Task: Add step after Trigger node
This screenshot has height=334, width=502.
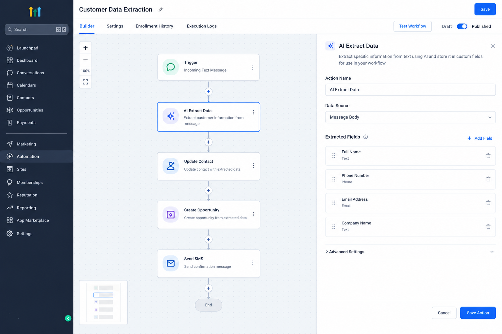Action: click(x=209, y=92)
